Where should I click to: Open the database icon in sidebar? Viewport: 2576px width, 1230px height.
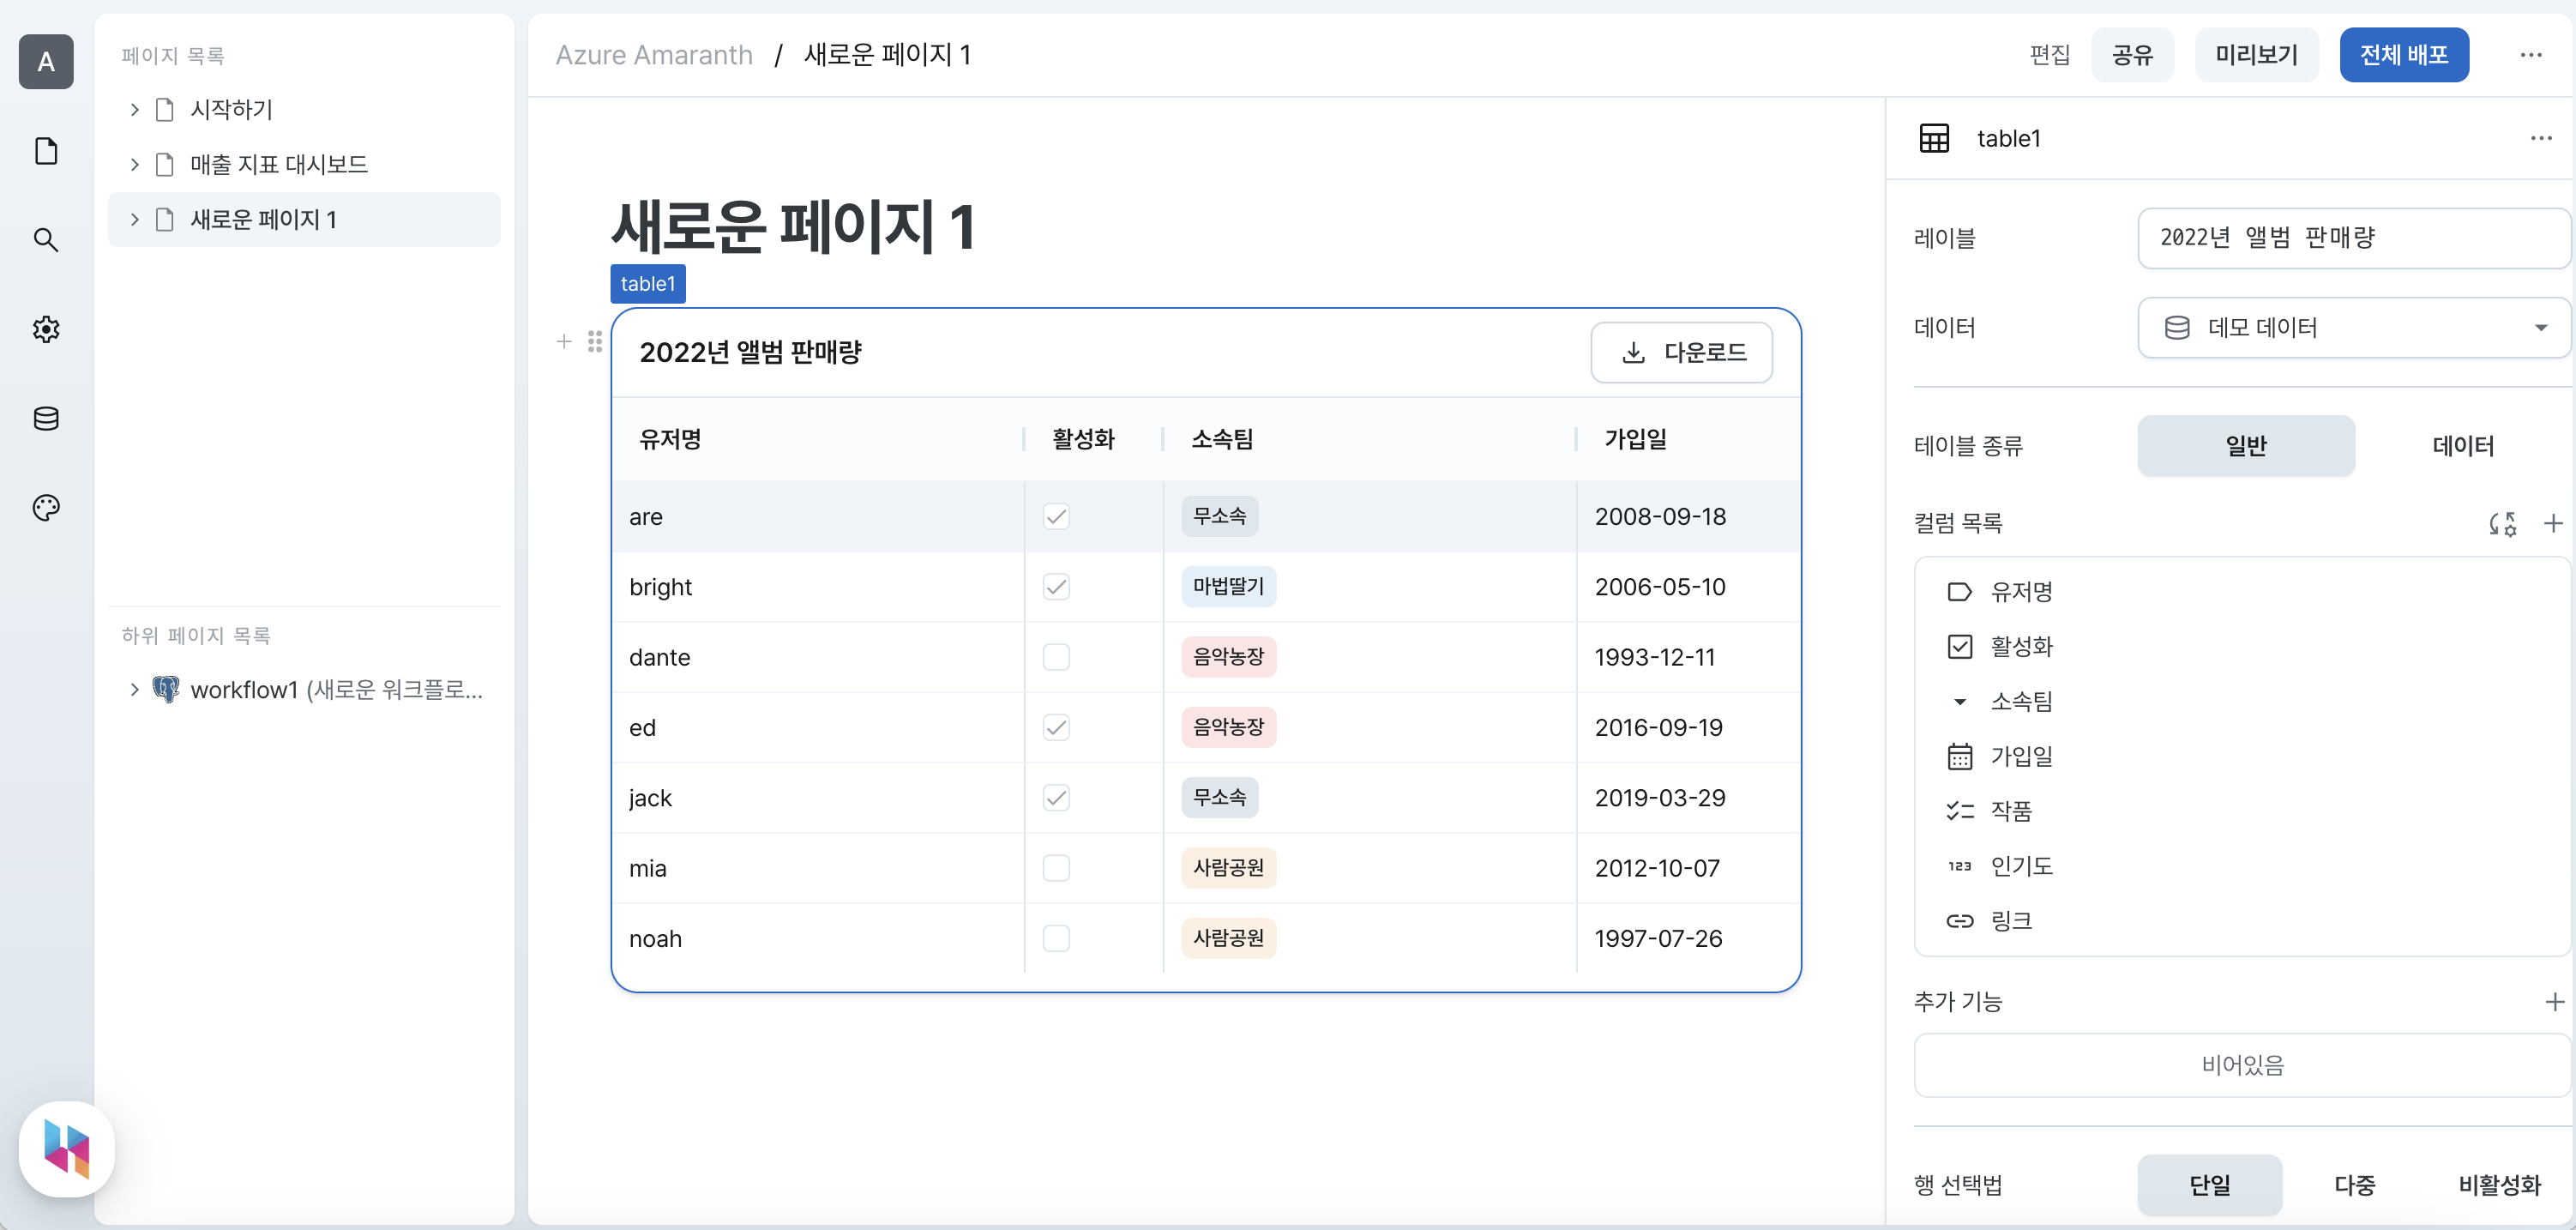pos(46,418)
